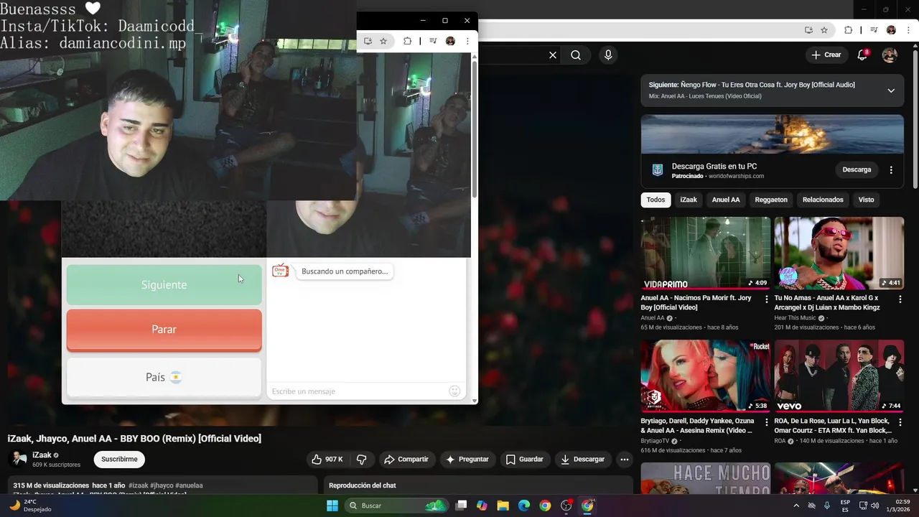Click the Guardar save button
The height and width of the screenshot is (517, 919).
tap(524, 459)
